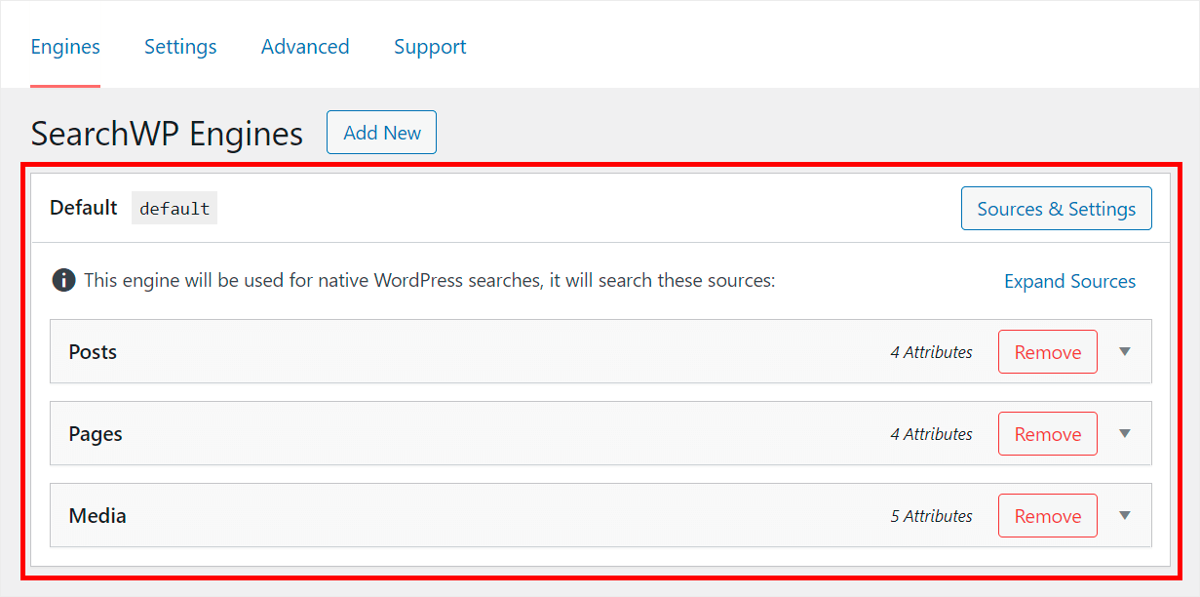Click the Expand Sources link

[x=1069, y=281]
